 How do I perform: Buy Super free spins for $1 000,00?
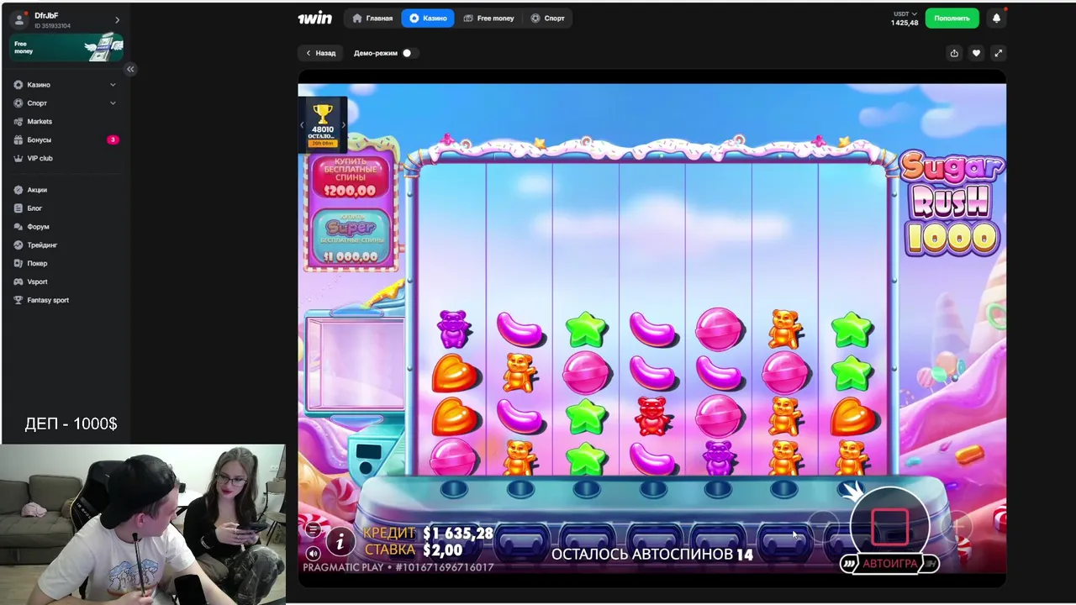point(351,237)
